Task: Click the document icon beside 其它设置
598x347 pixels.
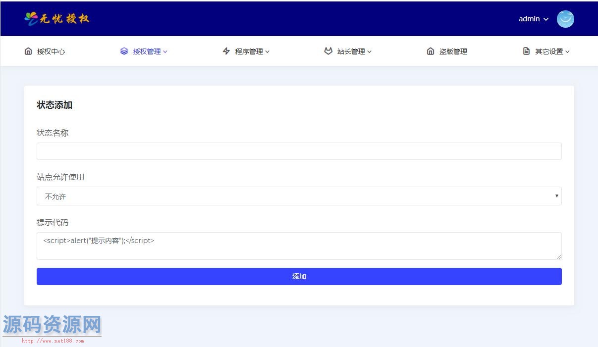Action: click(x=526, y=51)
